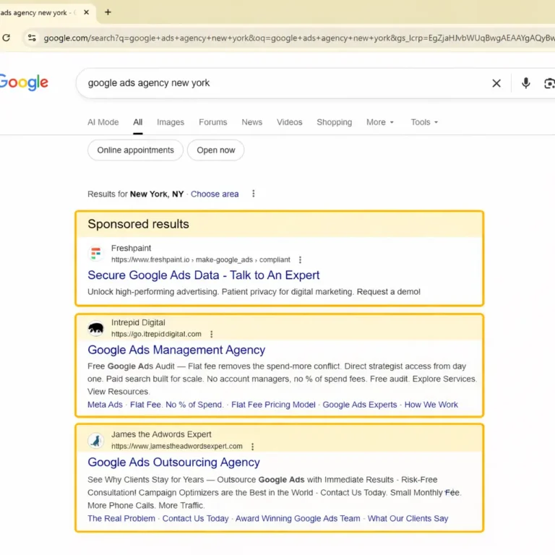Click Freshpaint URL text
The width and height of the screenshot is (555, 555).
tap(201, 259)
